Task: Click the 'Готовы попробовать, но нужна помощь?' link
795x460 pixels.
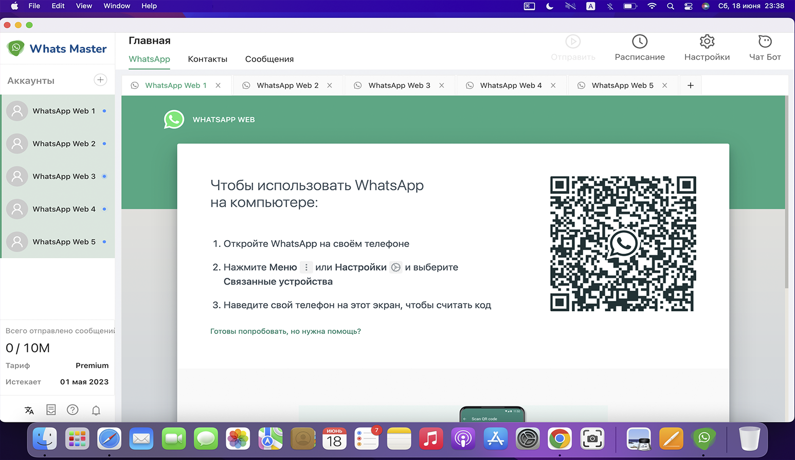Action: 285,331
